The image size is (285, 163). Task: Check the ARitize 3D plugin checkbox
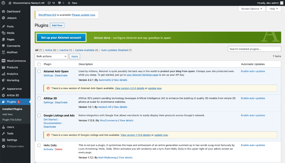tap(39, 99)
